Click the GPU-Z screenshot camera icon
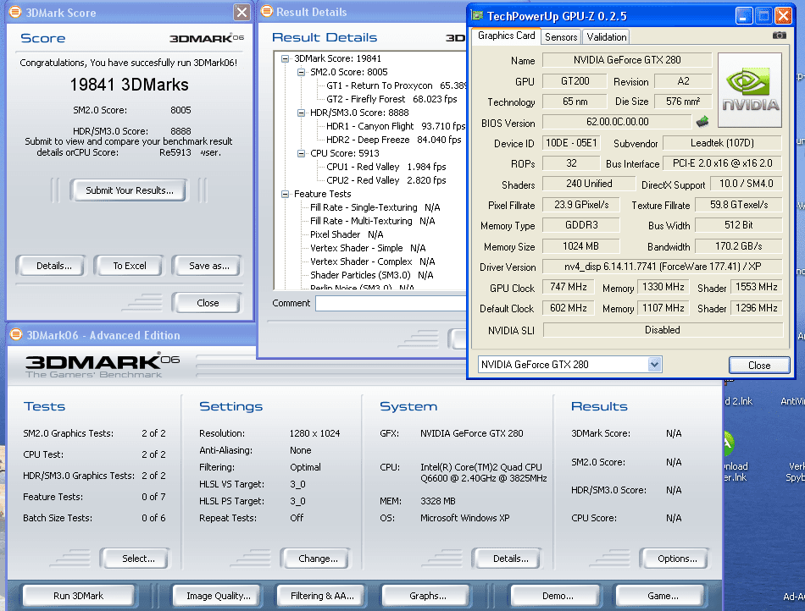 click(x=779, y=36)
